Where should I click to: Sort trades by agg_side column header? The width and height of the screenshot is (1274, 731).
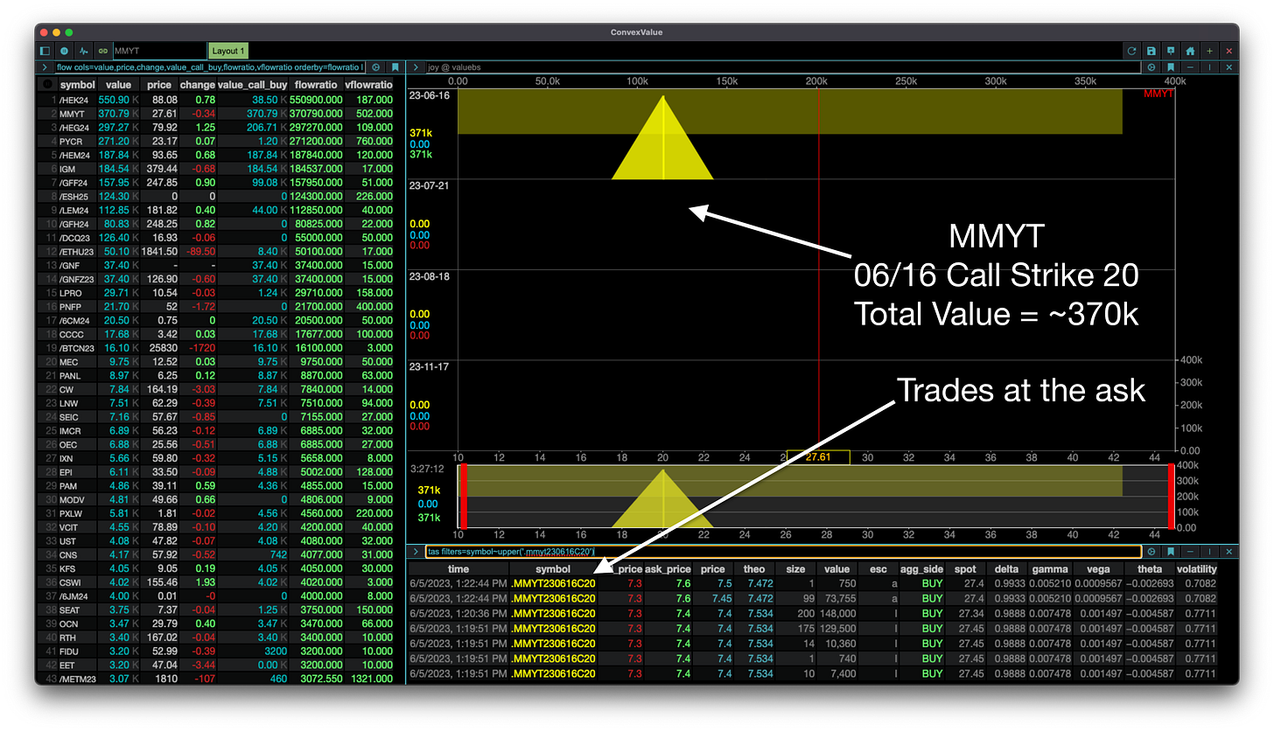coord(921,569)
